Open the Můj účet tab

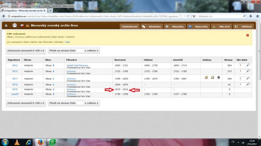222,26
